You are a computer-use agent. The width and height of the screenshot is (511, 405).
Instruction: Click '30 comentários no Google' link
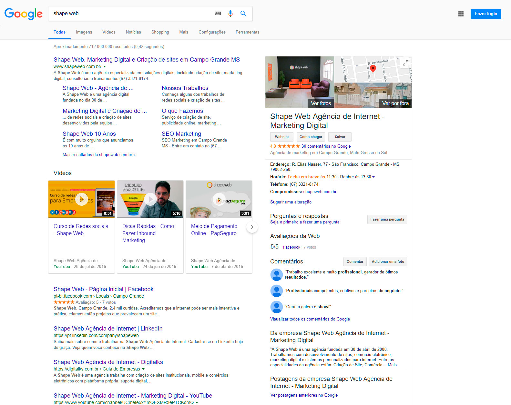326,146
